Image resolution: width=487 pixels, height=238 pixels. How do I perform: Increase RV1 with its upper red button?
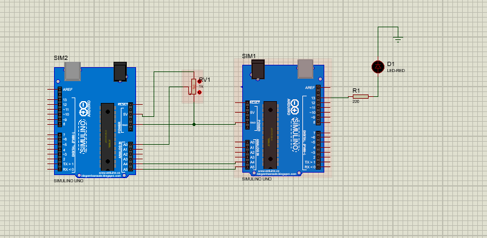click(x=199, y=82)
